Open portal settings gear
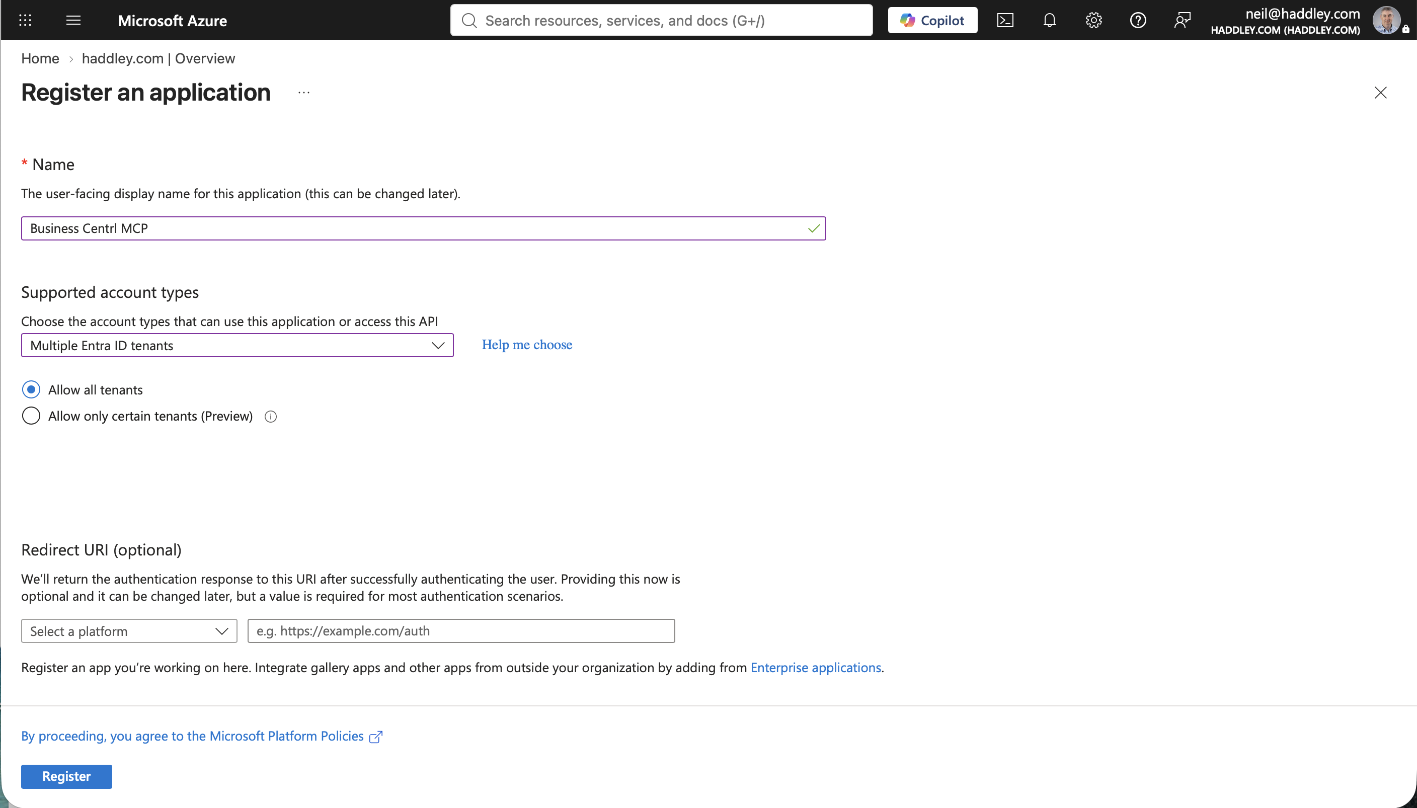 coord(1093,21)
